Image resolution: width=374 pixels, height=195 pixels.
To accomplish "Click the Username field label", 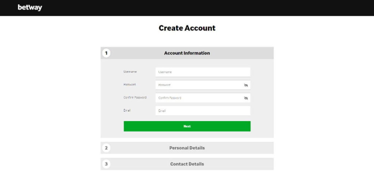I will tap(130, 72).
